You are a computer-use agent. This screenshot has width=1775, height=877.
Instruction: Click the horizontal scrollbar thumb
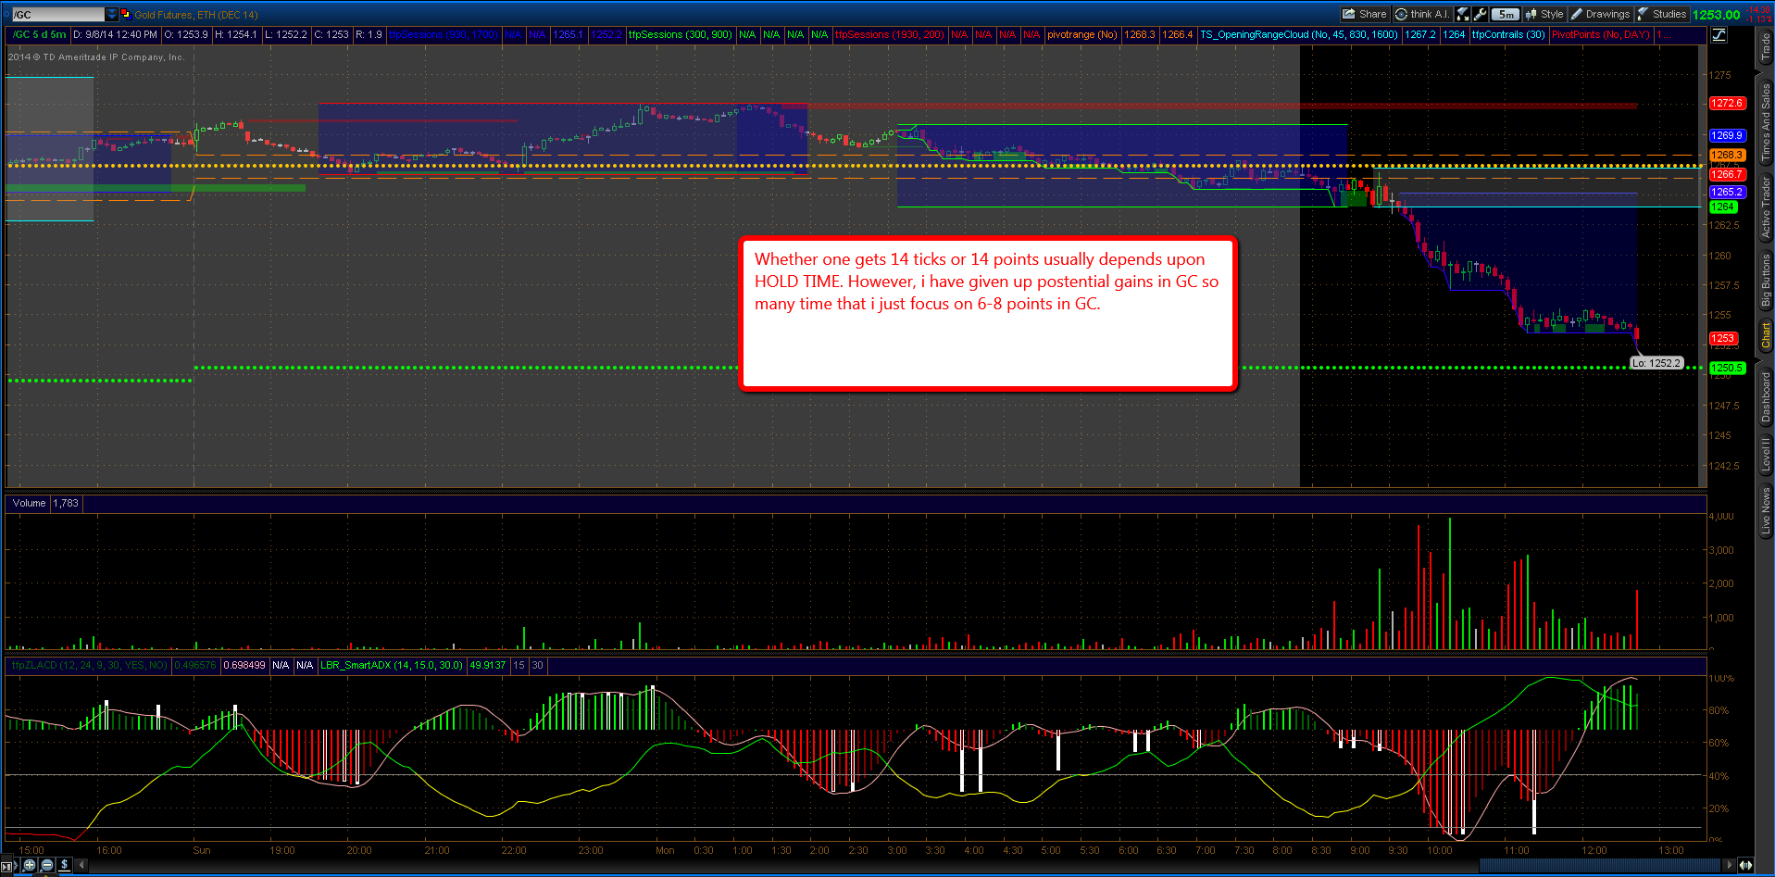1599,865
